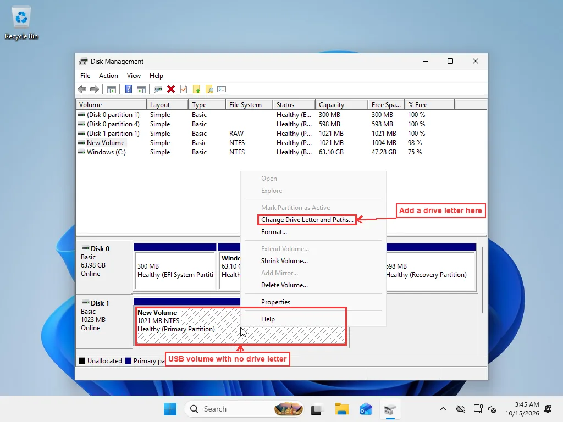
Task: Sort by the Capacity column header
Action: [x=342, y=105]
